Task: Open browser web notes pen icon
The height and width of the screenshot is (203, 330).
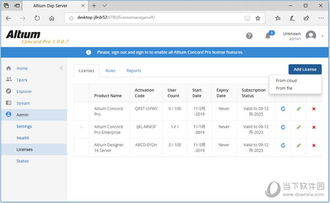Action: pyautogui.click(x=292, y=18)
